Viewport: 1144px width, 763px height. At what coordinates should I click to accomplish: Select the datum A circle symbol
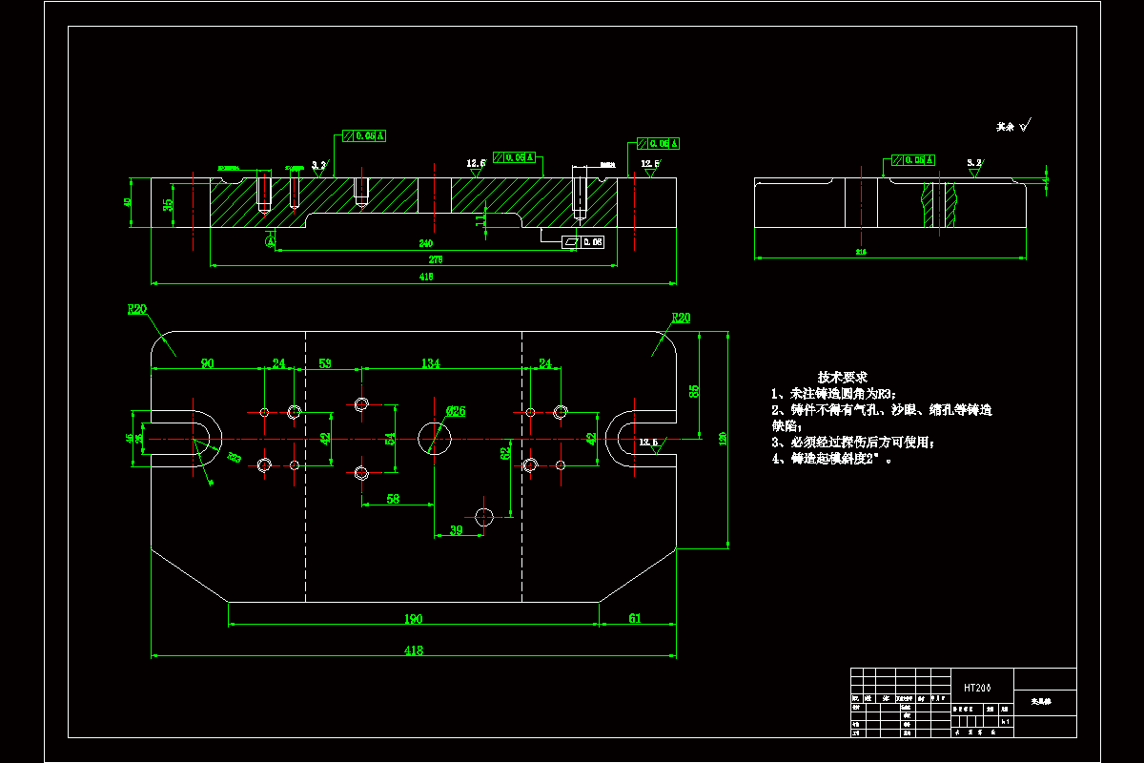(x=271, y=242)
